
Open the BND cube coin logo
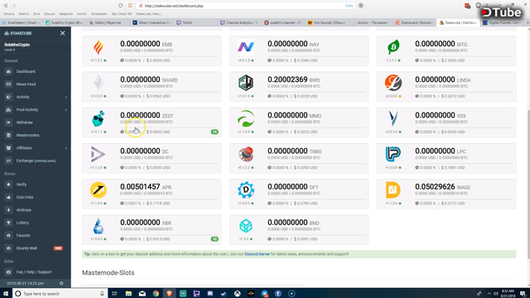pos(246,226)
